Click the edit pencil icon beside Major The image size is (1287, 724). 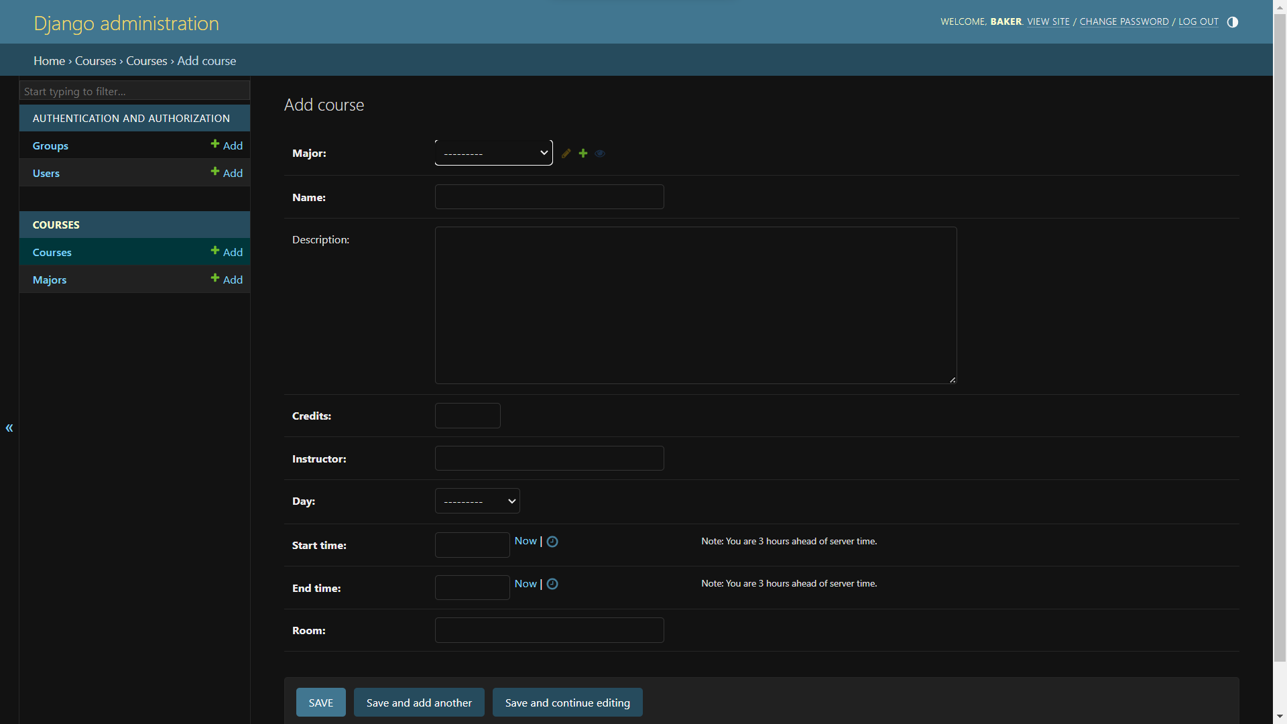tap(566, 154)
